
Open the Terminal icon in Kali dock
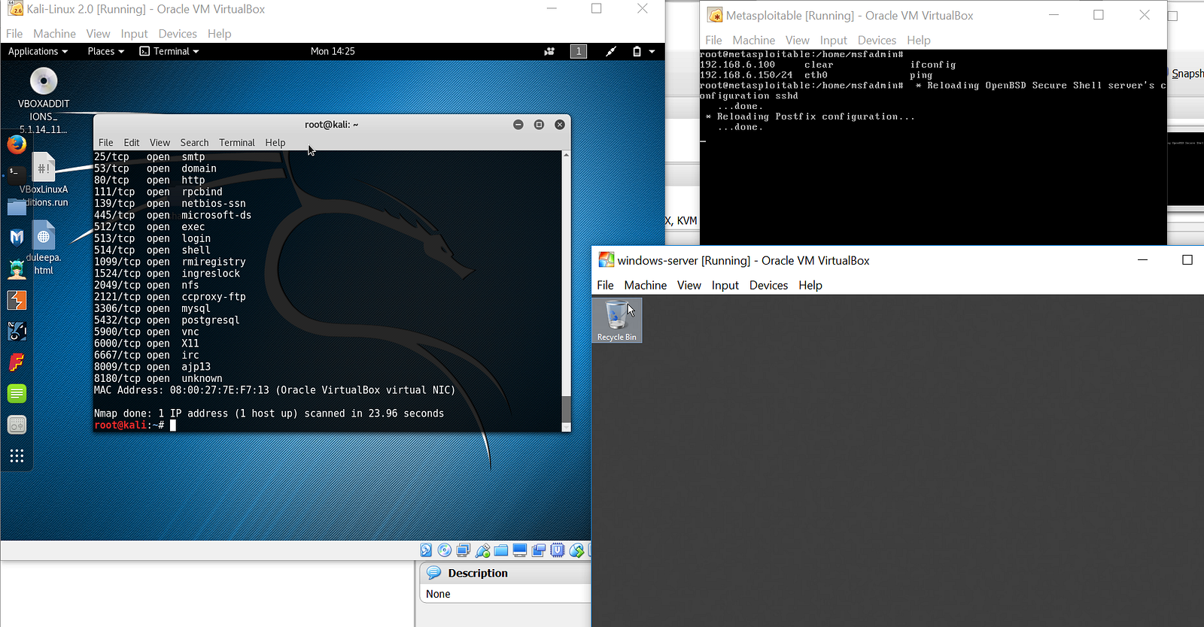[x=17, y=175]
